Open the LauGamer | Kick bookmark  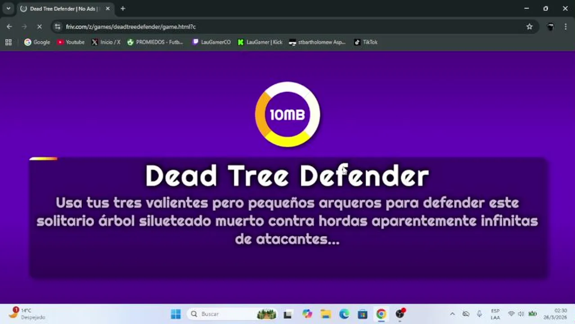click(260, 42)
